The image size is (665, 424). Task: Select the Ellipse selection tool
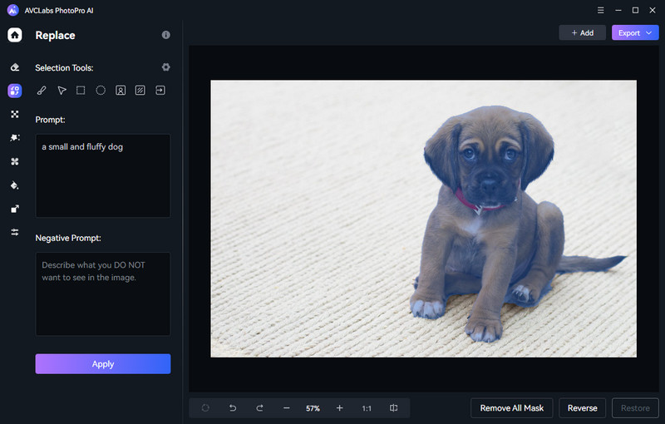tap(101, 90)
